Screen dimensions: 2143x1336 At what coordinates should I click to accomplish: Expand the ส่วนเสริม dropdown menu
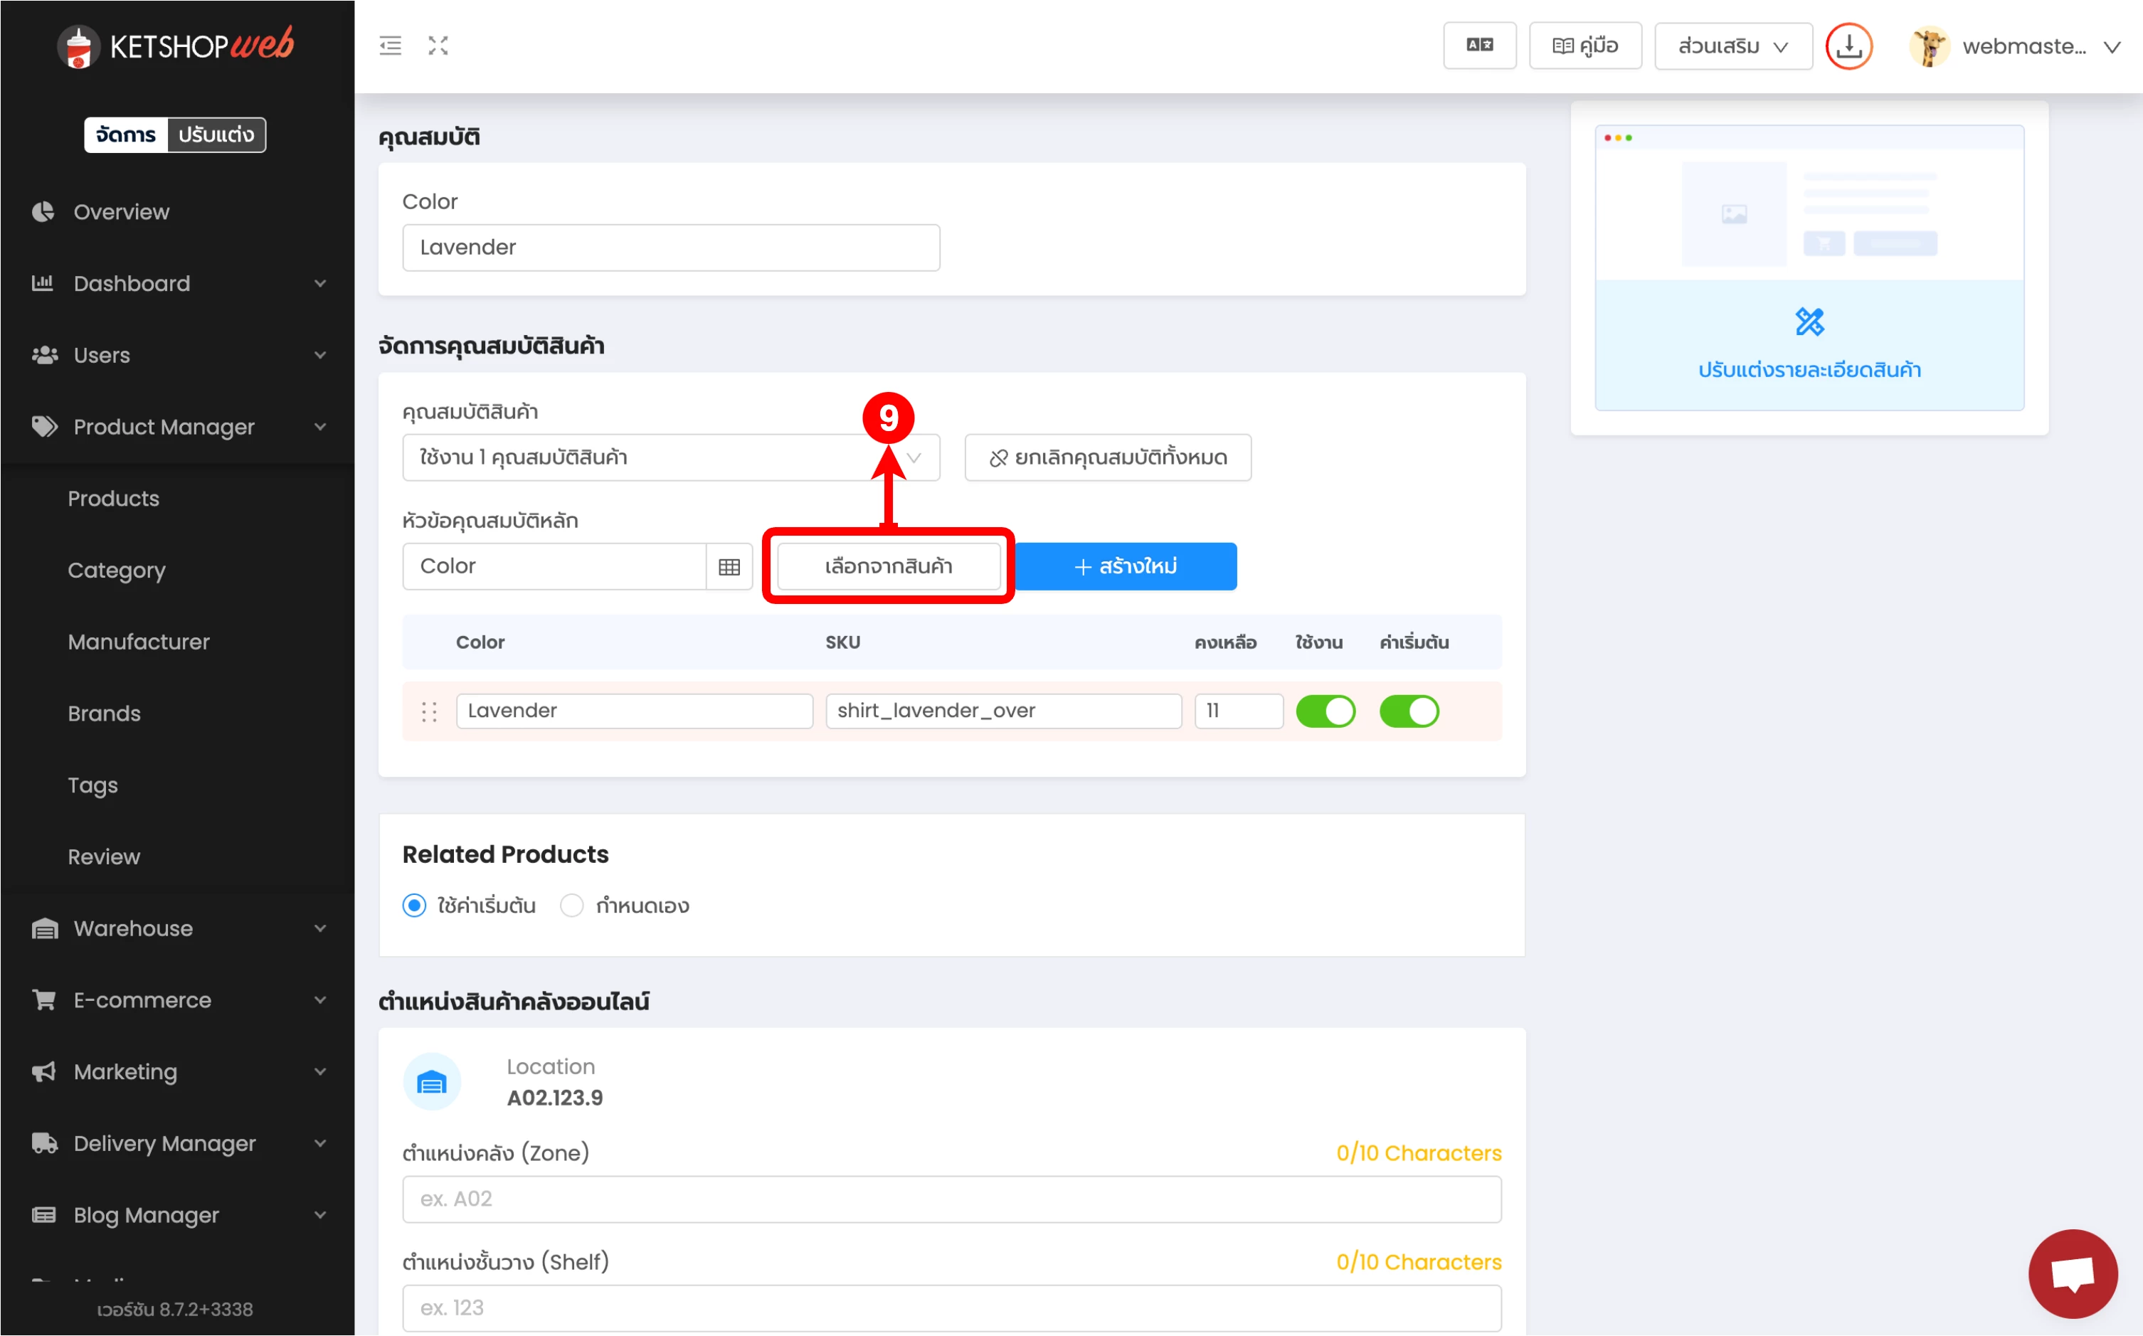click(x=1732, y=46)
